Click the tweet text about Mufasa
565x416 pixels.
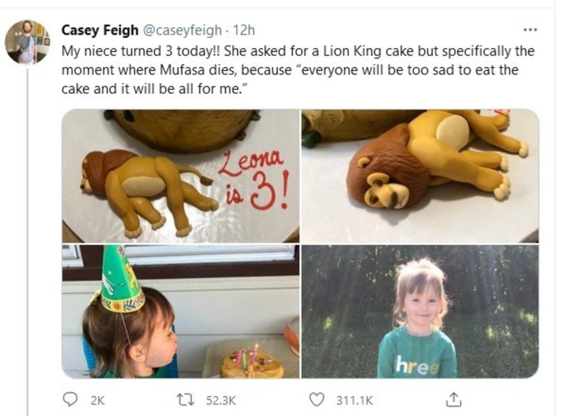298,70
